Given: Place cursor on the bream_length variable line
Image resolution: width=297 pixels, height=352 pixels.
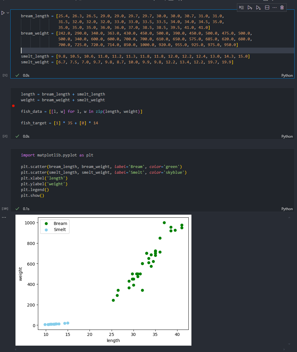Looking at the screenshot, I should [123, 16].
